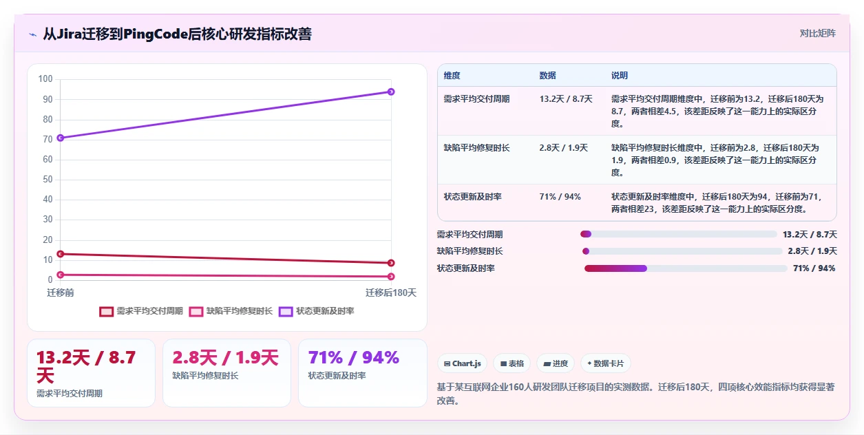This screenshot has width=864, height=435.
Task: Click the 需求平均交付周期 progress bar
Action: pyautogui.click(x=679, y=234)
